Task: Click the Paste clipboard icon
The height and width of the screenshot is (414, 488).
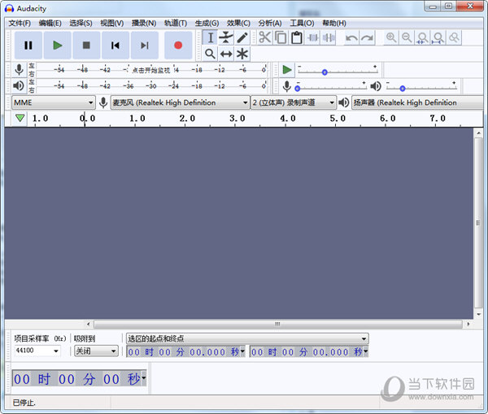Action: click(x=297, y=37)
